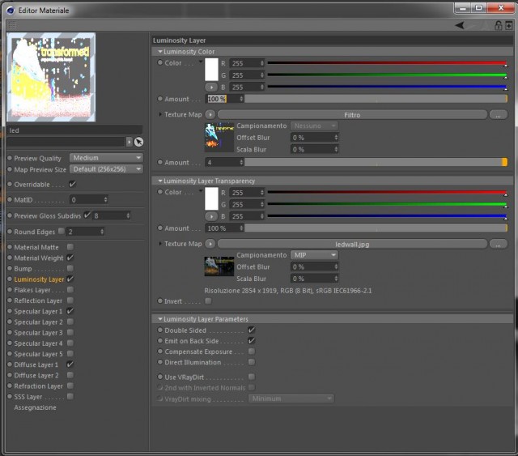Enable the Reflection Layer checkbox
The height and width of the screenshot is (456, 518).
tap(70, 300)
